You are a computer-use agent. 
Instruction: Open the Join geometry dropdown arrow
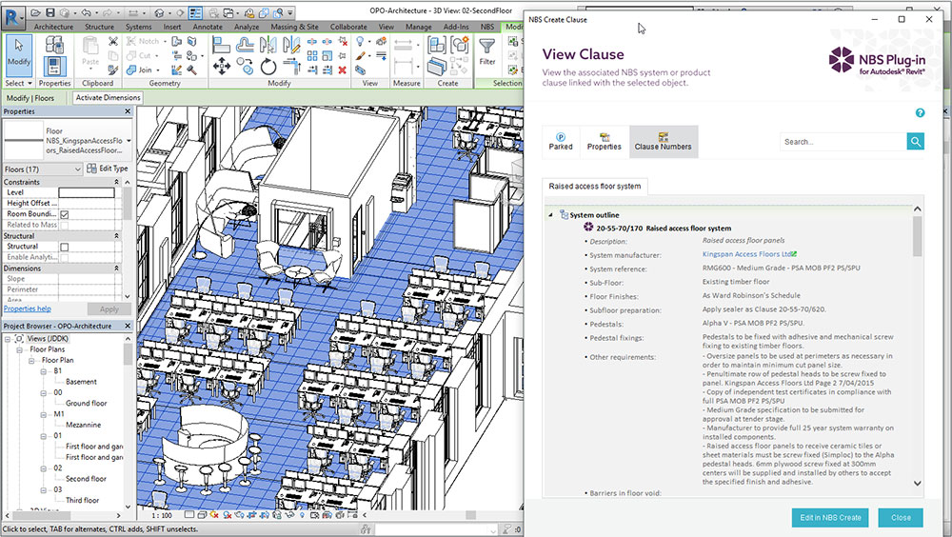(x=158, y=70)
